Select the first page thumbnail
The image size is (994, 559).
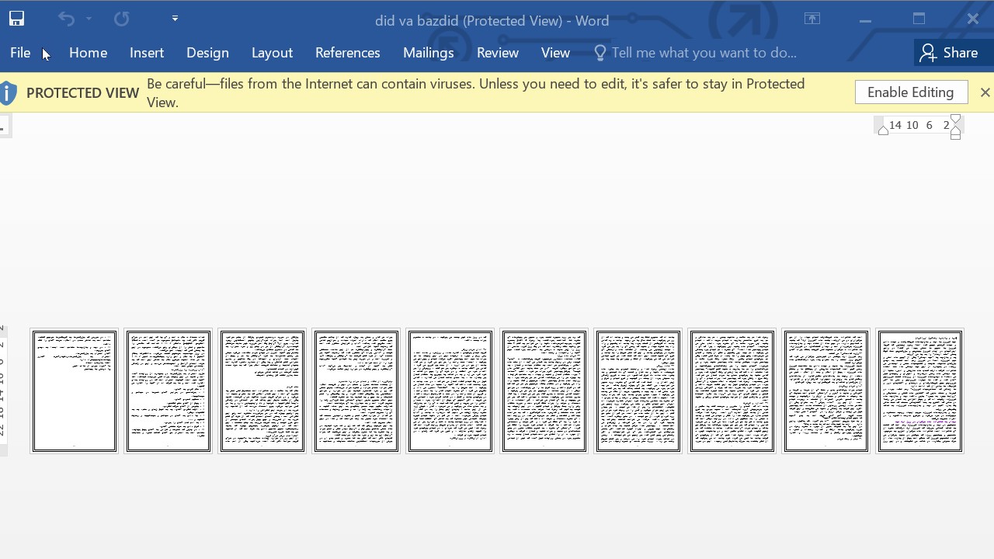(x=75, y=391)
